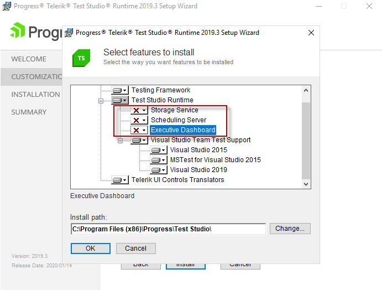Screen dimensions: 382x290
Task: Select MSTest for Visual Studio 2015 item
Action: pos(216,160)
